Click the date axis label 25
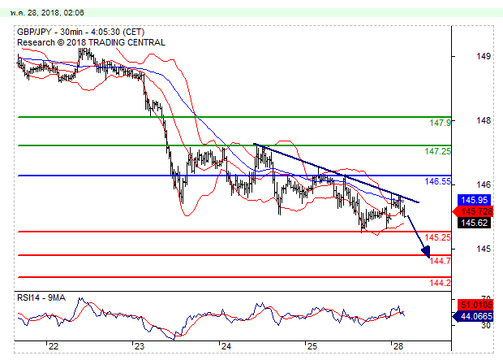 point(312,346)
